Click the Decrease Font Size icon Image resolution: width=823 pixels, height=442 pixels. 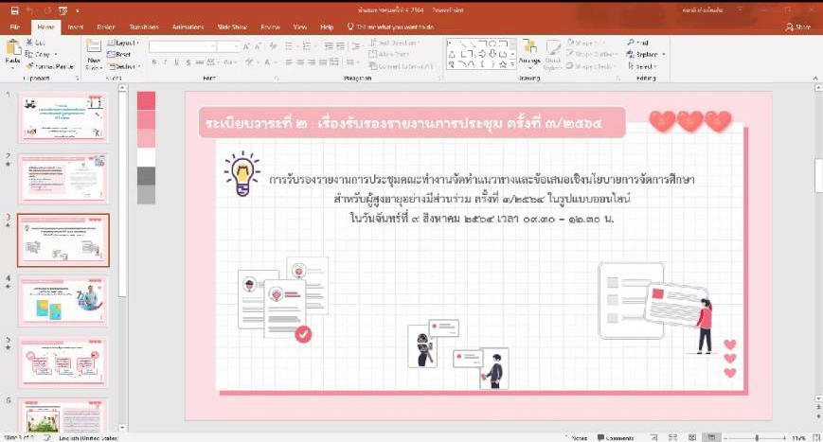pos(258,46)
